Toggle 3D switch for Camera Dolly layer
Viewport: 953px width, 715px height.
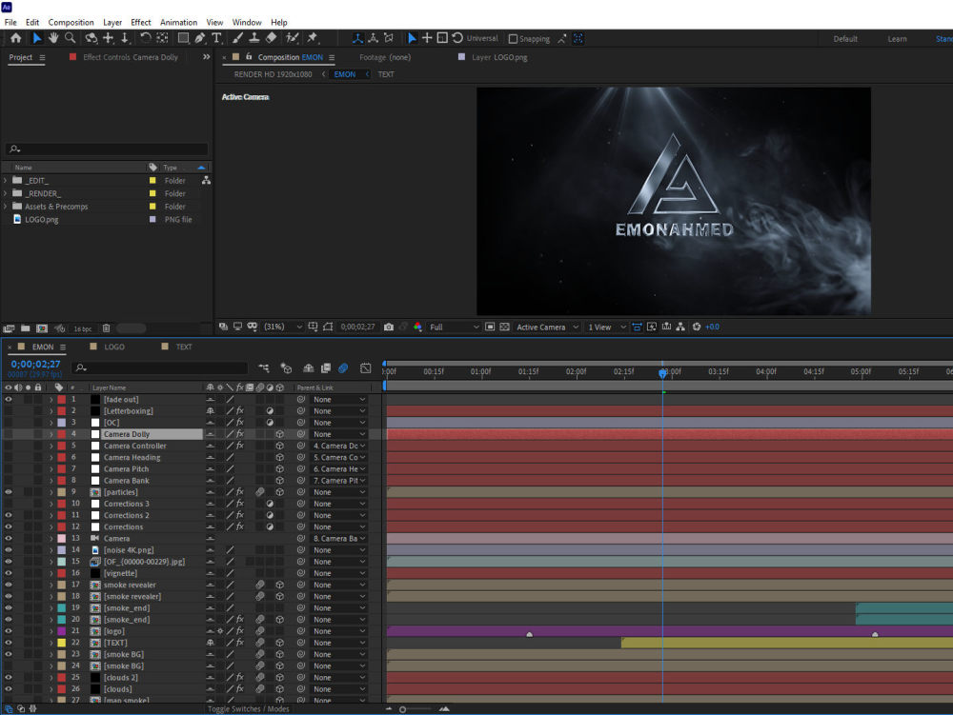pyautogui.click(x=279, y=434)
